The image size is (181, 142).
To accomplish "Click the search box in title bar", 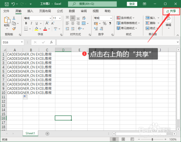I will [x=92, y=4].
